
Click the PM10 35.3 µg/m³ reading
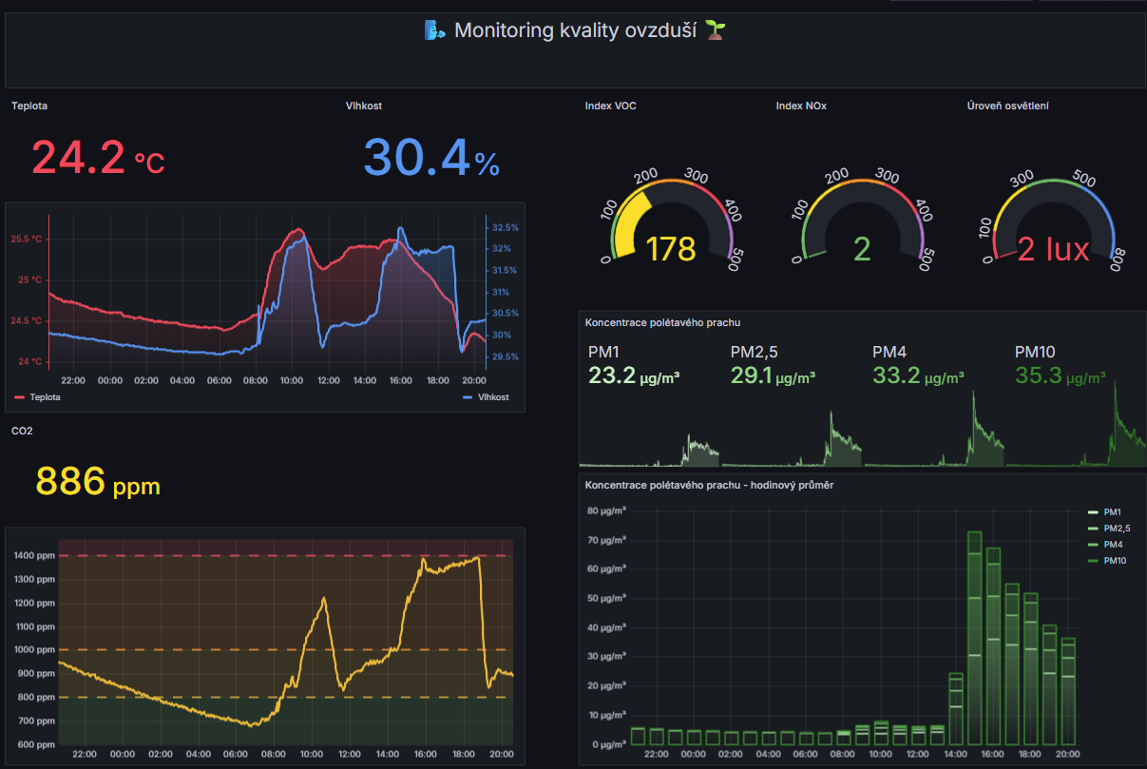(1060, 375)
